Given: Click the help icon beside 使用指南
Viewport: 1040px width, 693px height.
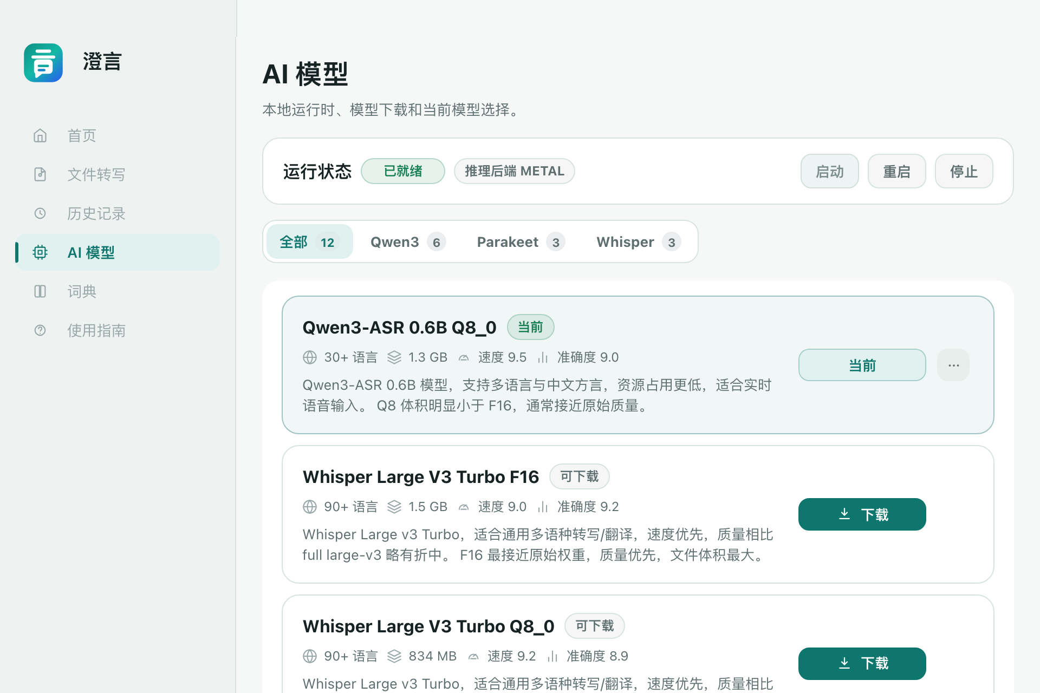Looking at the screenshot, I should 40,330.
